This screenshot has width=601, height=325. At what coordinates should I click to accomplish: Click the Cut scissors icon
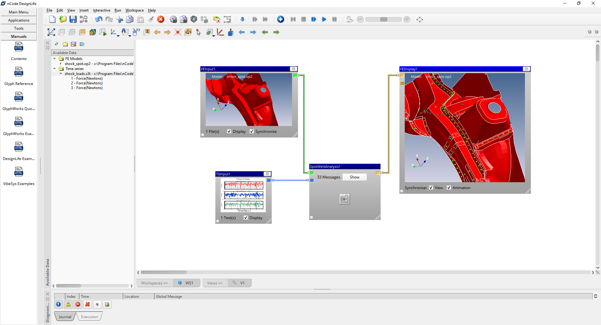[120, 19]
